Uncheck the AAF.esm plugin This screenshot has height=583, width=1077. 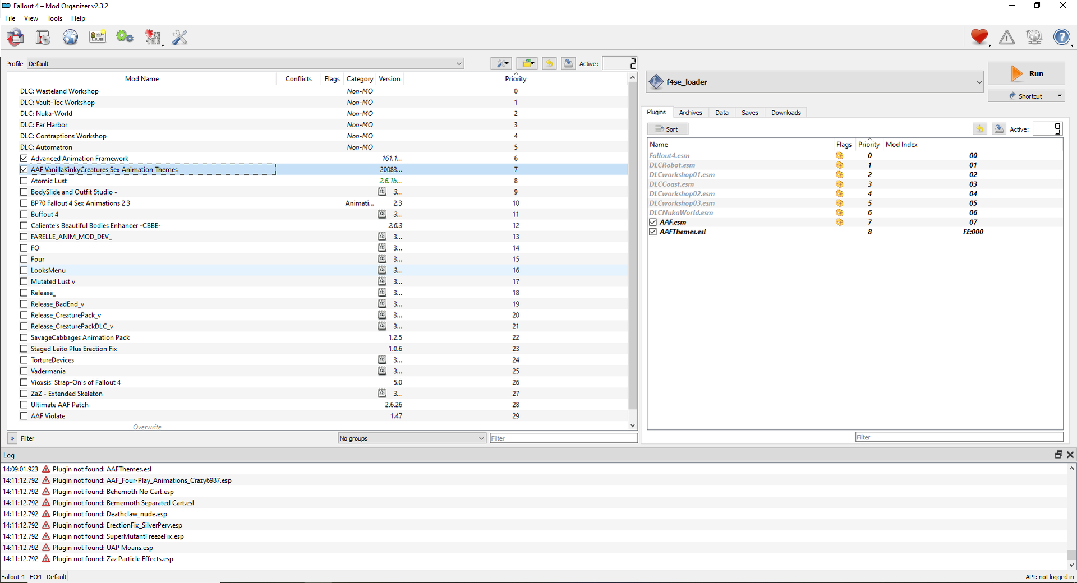tap(653, 223)
